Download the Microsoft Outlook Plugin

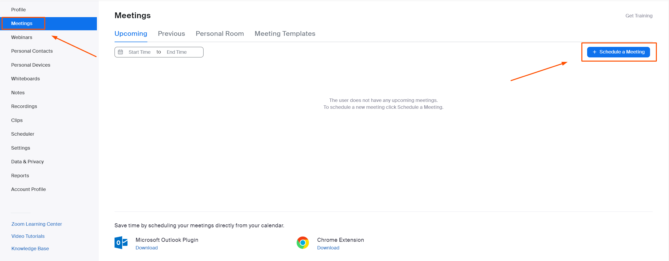(147, 248)
